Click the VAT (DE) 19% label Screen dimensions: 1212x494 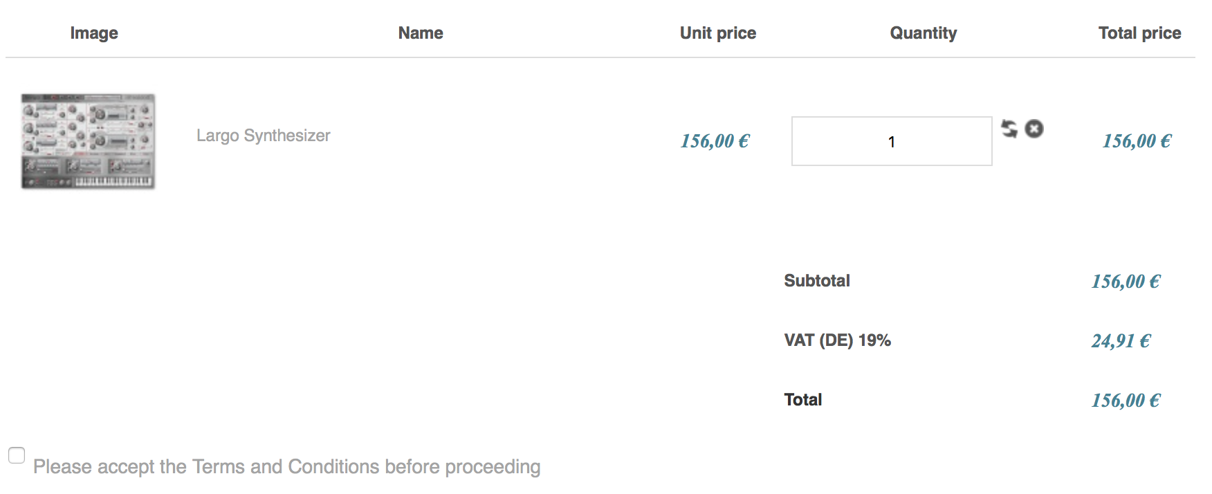click(837, 340)
